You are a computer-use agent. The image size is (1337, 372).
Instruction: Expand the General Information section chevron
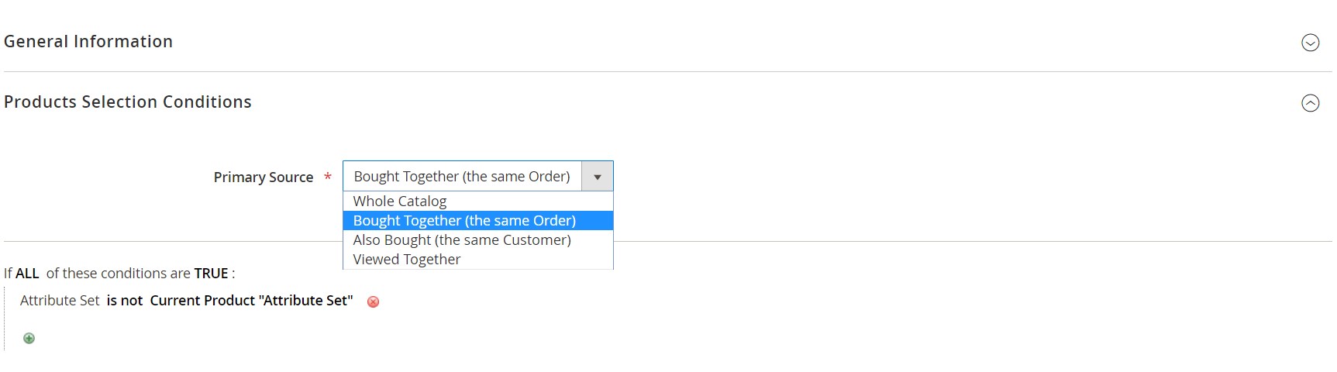1310,43
